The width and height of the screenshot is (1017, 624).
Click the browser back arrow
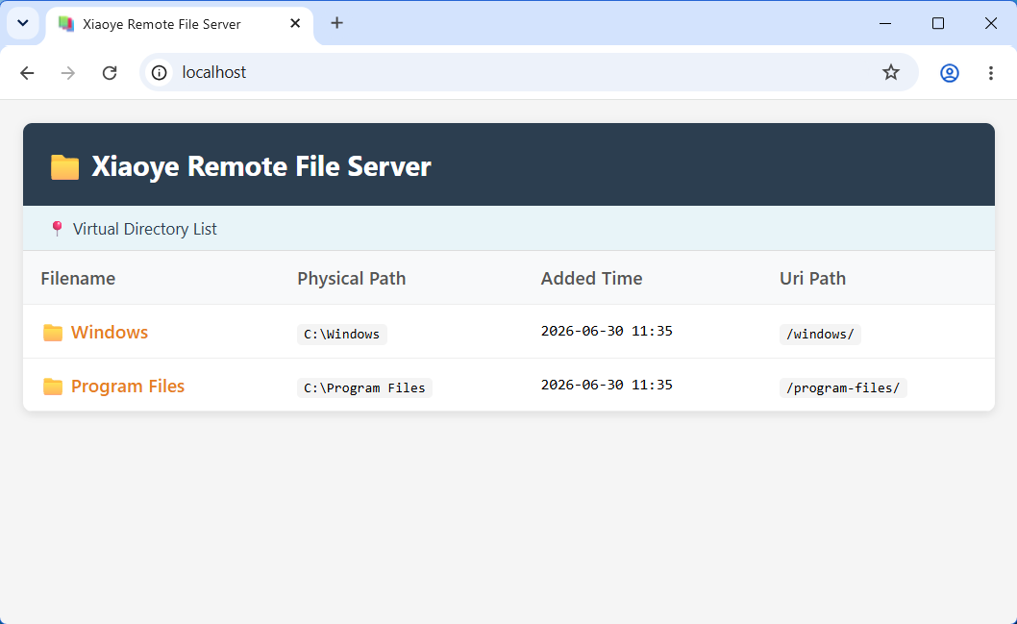27,73
